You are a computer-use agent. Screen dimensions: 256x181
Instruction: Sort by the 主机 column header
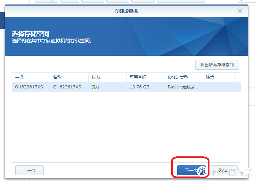tap(31, 77)
